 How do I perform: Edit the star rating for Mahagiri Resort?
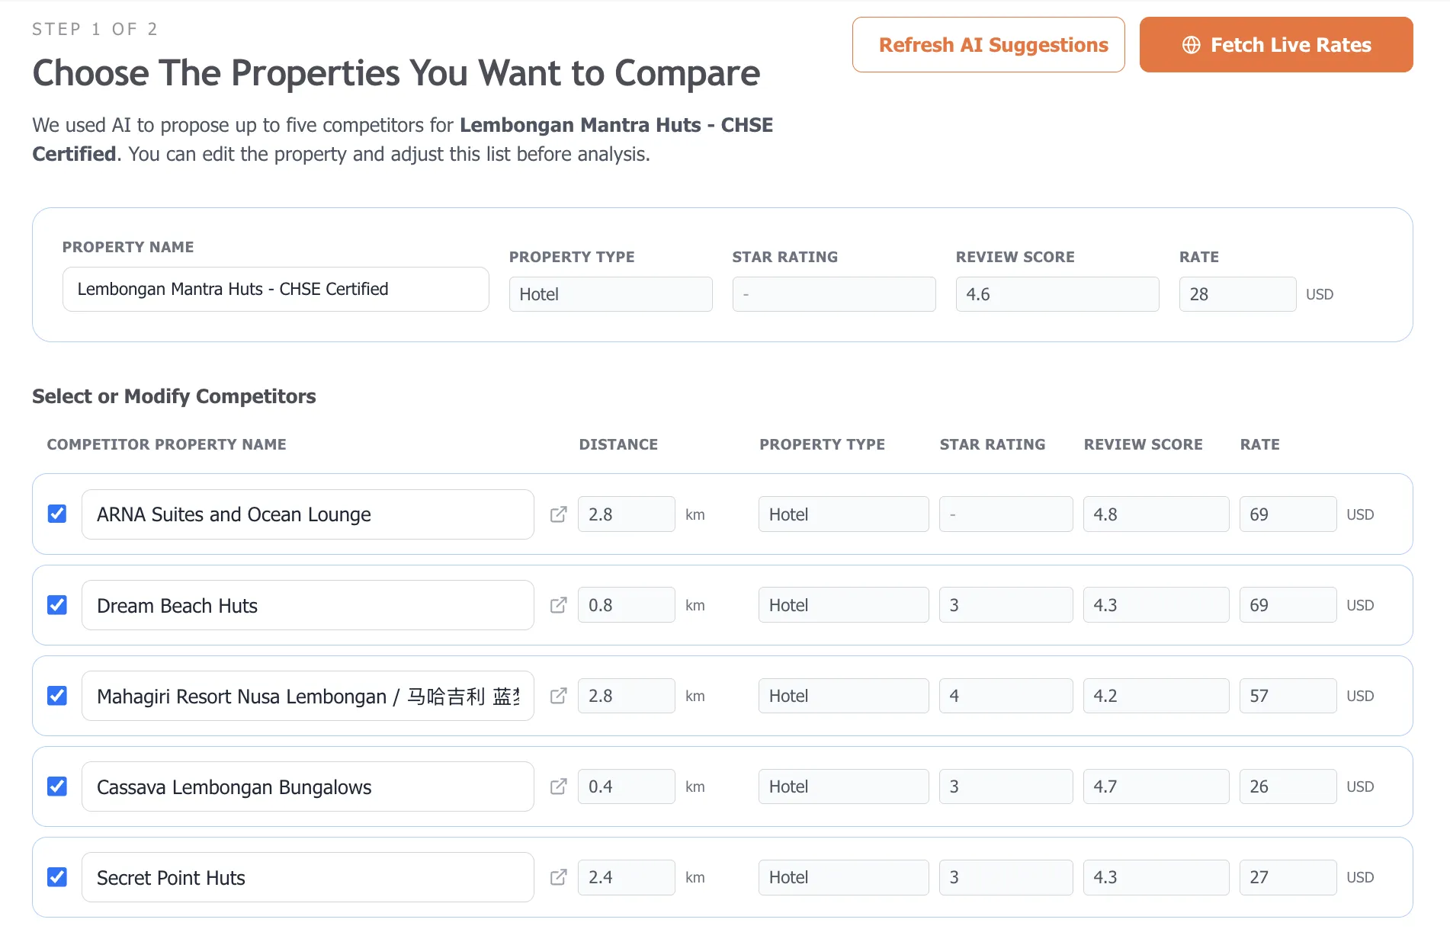tap(1006, 696)
